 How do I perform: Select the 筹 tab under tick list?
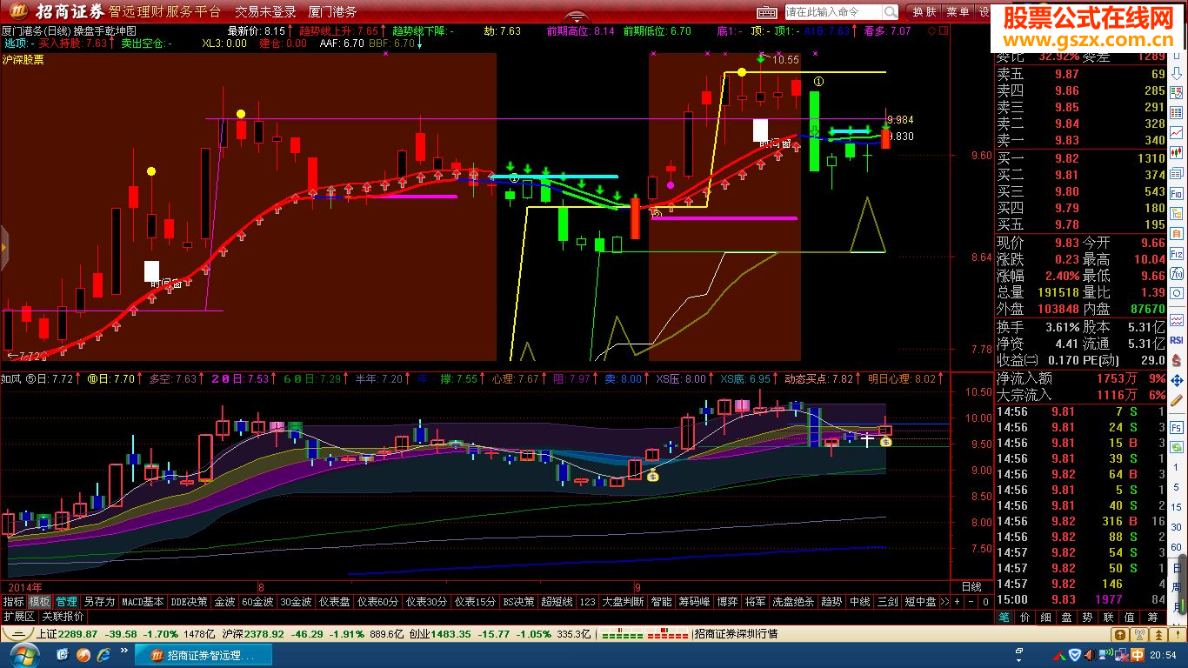(1152, 618)
